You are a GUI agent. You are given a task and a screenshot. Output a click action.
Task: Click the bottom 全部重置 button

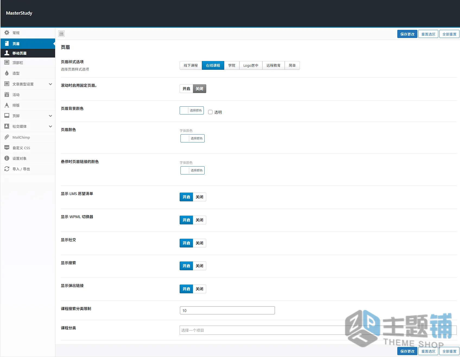point(449,351)
